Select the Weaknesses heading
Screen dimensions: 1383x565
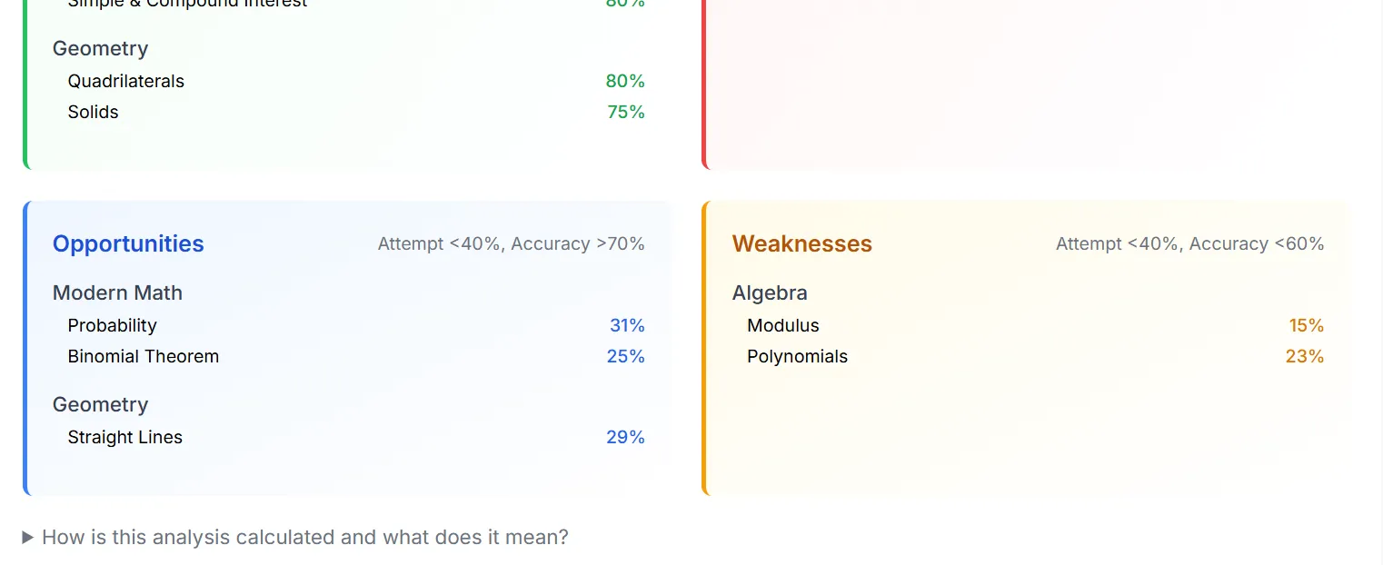(x=802, y=243)
